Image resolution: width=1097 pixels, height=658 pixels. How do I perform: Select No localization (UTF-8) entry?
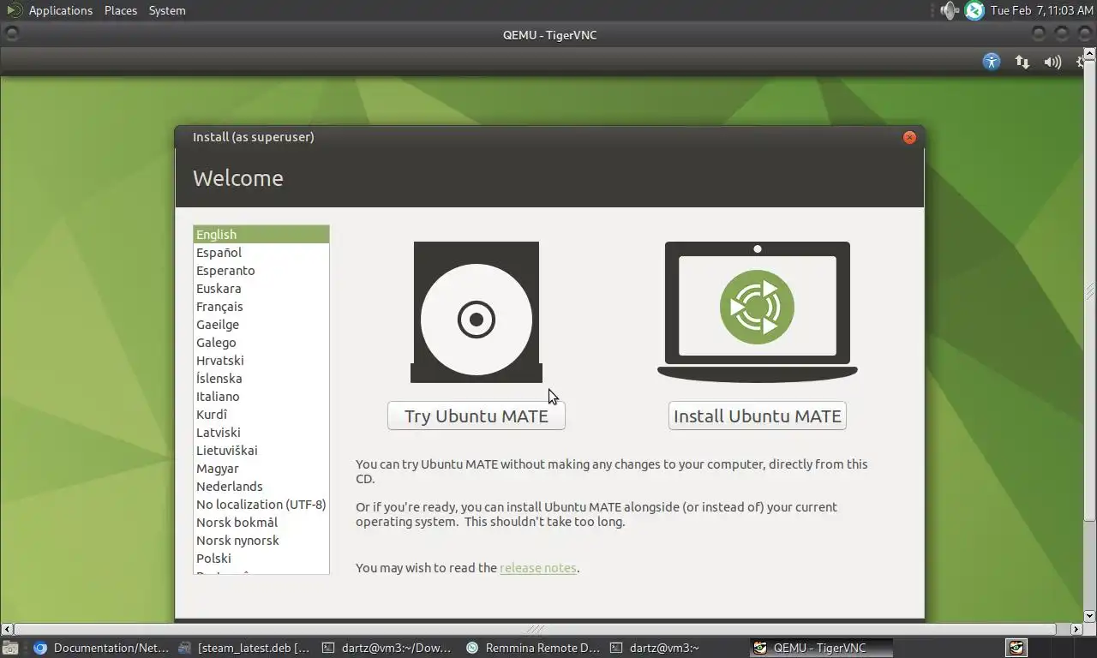click(x=261, y=505)
